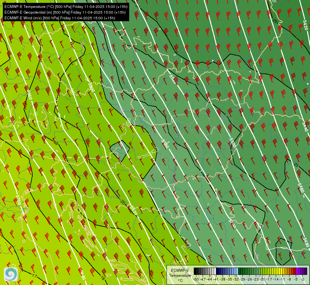310x285 pixels.
Task: Pick the dark purple swatch at legend's warm end
Action: 306,271
